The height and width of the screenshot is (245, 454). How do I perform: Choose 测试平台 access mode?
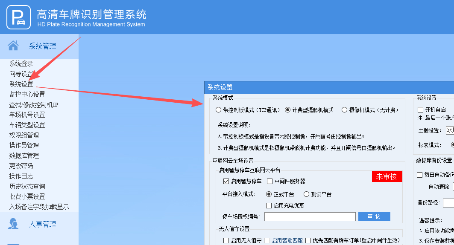point(306,194)
